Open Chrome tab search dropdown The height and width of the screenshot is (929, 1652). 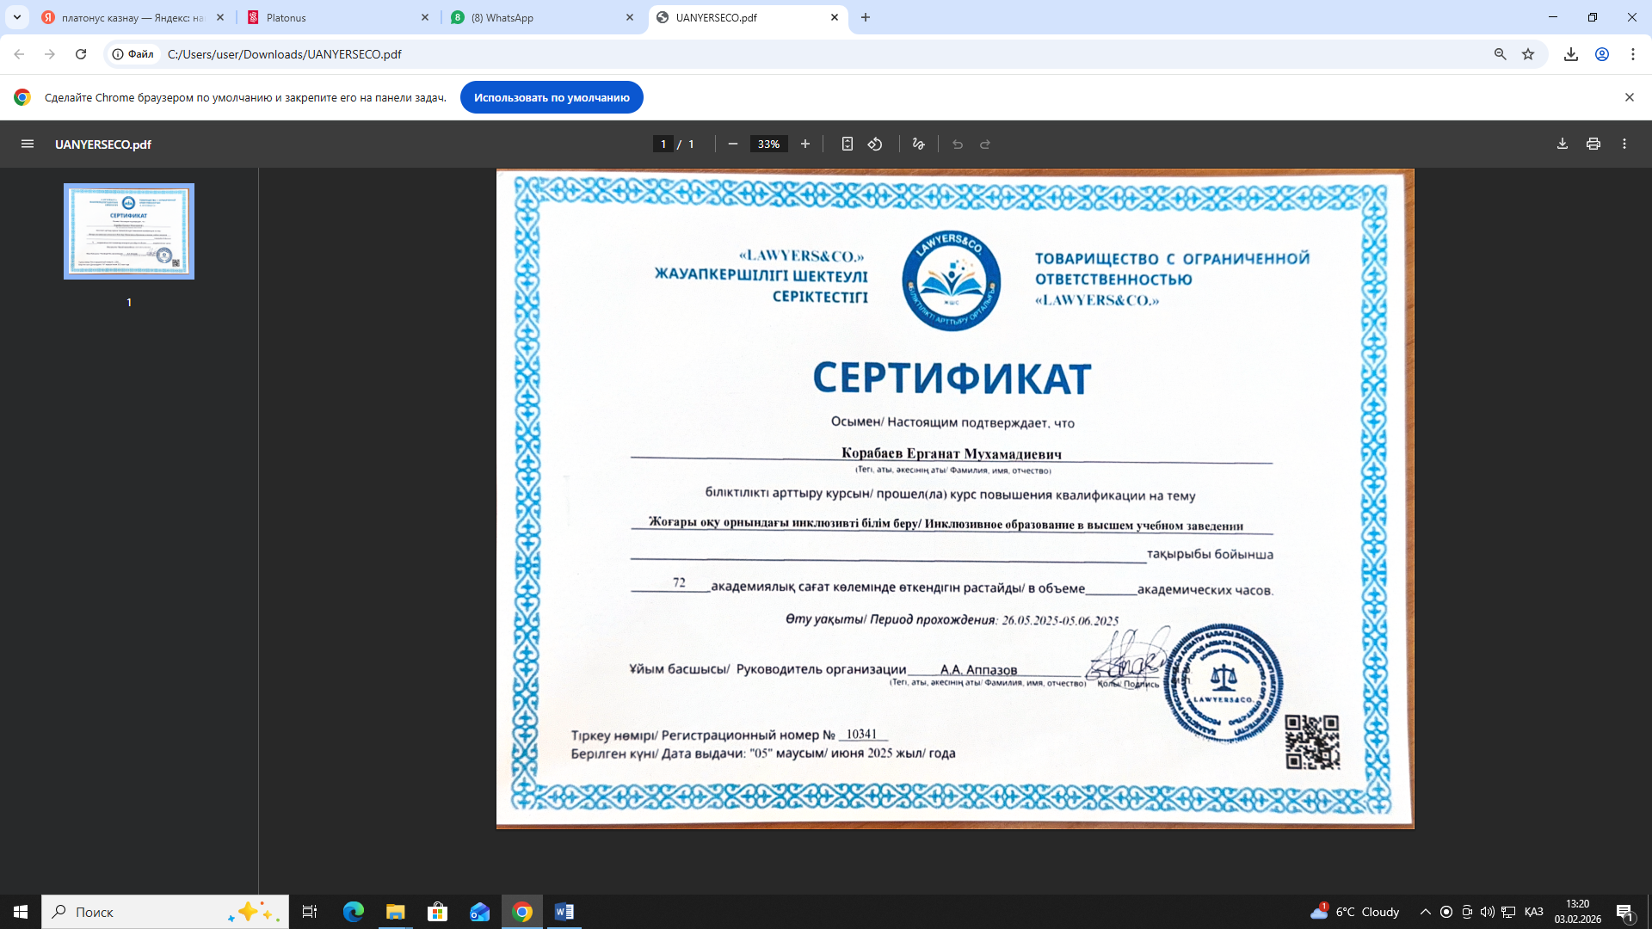pos(17,17)
